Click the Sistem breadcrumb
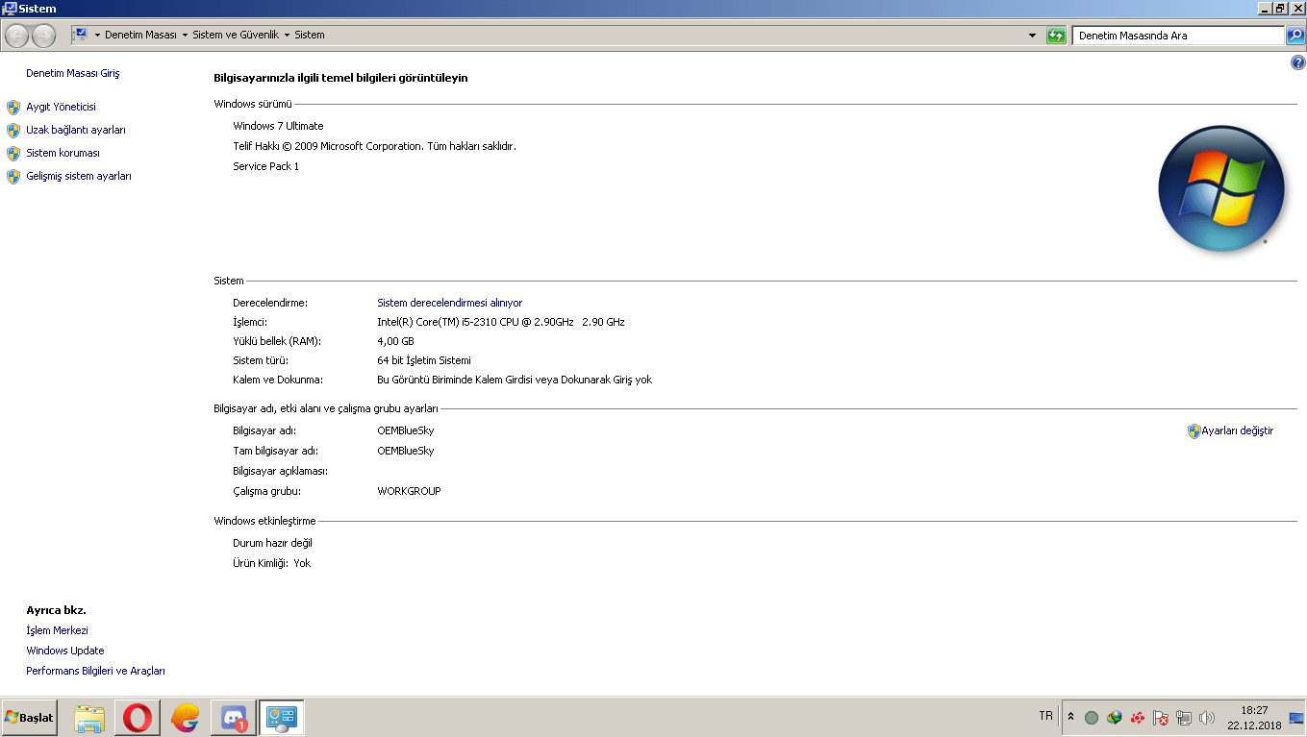The image size is (1307, 737). [x=310, y=35]
